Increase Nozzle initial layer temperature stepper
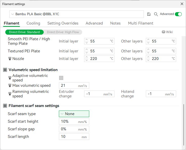This screenshot has width=186, height=150. pyautogui.click(x=87, y=57)
